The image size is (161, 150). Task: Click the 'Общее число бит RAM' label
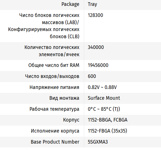[x=54, y=65]
